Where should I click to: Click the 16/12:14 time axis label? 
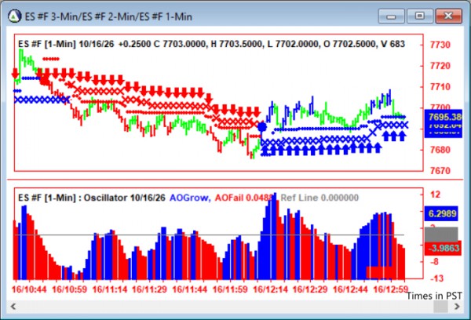coord(270,289)
